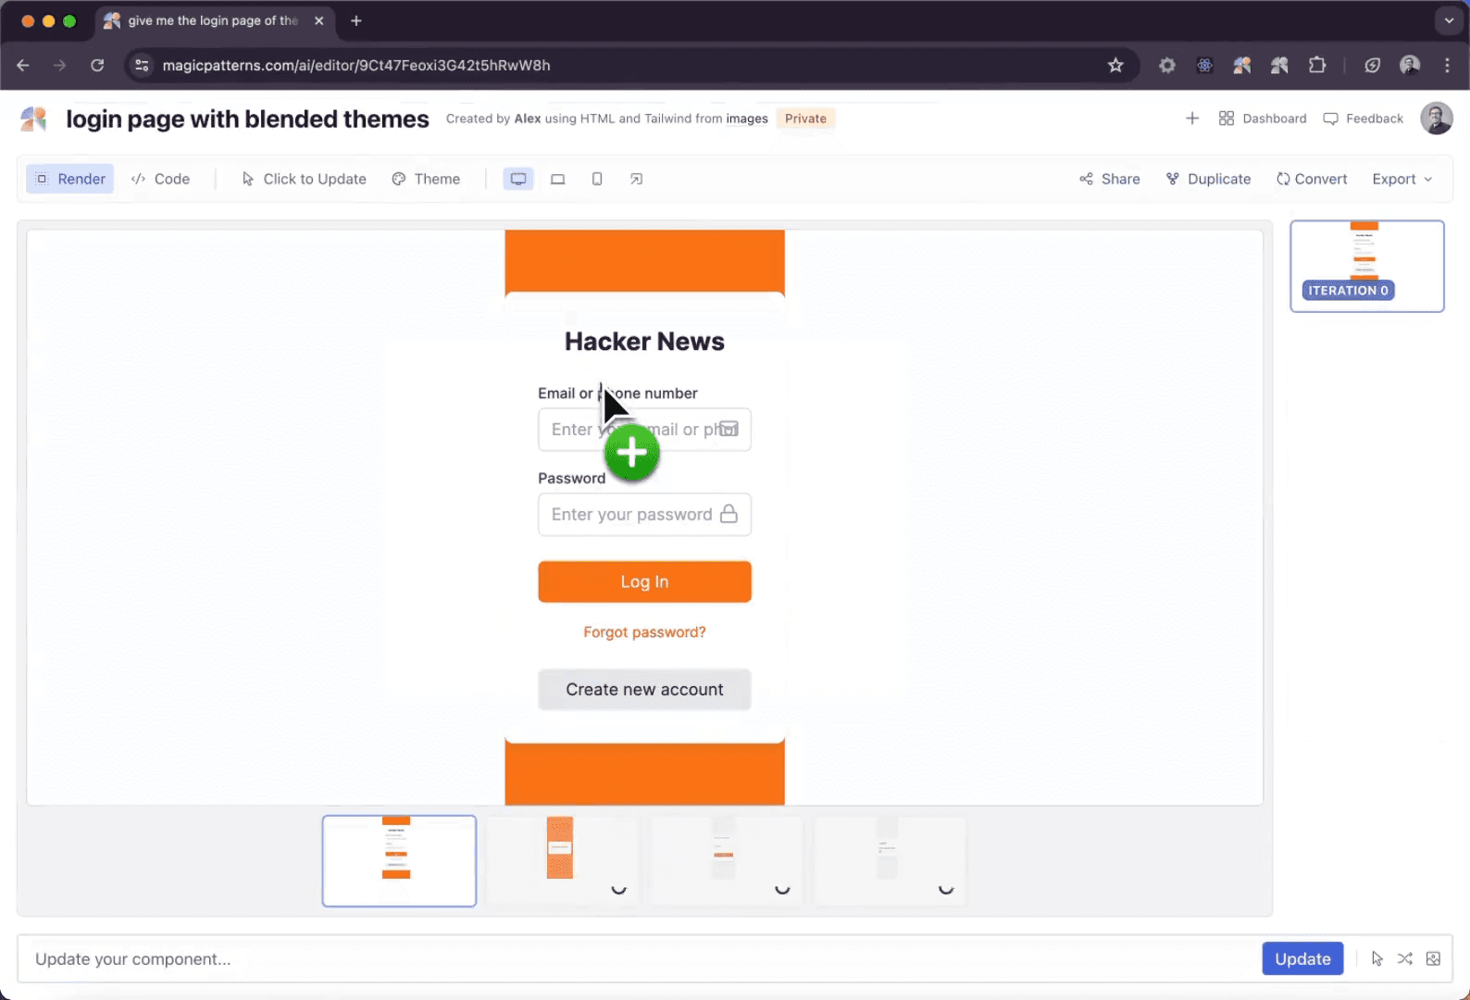Image resolution: width=1470 pixels, height=1000 pixels.
Task: Click the login page with blended themes title
Action: click(247, 119)
